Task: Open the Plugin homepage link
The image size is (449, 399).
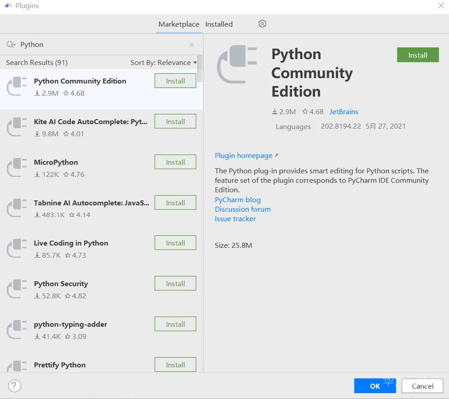Action: (244, 156)
